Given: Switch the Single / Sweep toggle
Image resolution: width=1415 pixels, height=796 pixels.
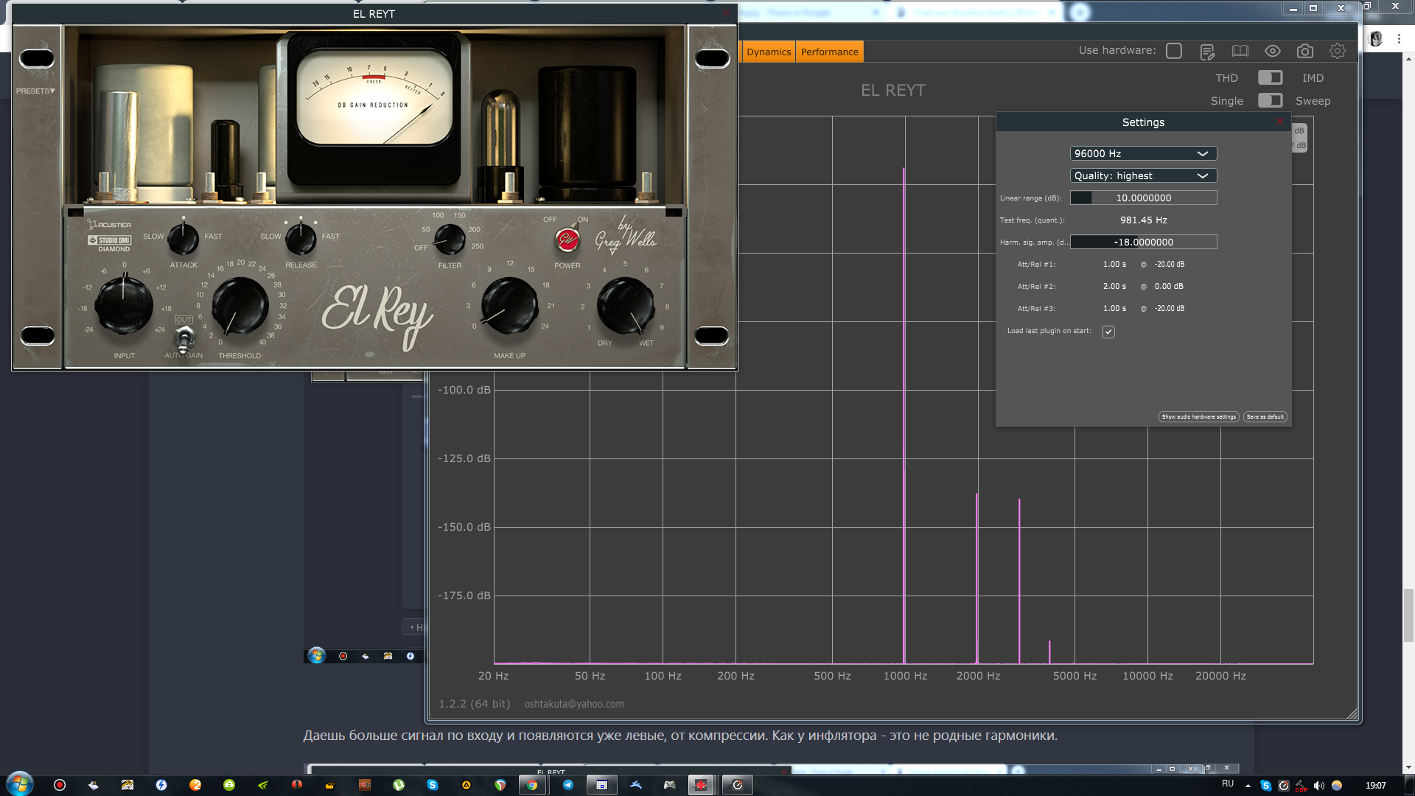Looking at the screenshot, I should tap(1270, 100).
